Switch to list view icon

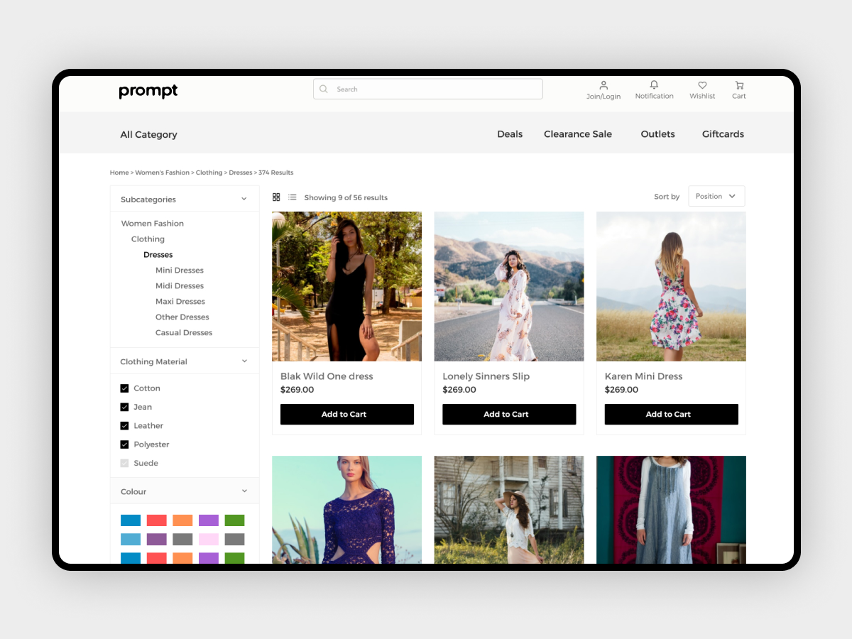point(293,197)
